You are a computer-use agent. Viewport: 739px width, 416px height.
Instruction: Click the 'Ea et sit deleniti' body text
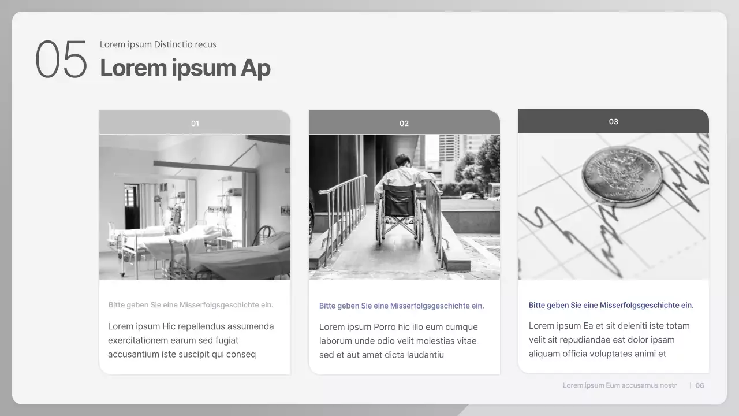click(609, 340)
